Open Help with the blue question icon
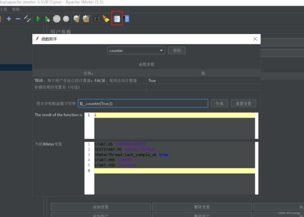 click(x=127, y=19)
